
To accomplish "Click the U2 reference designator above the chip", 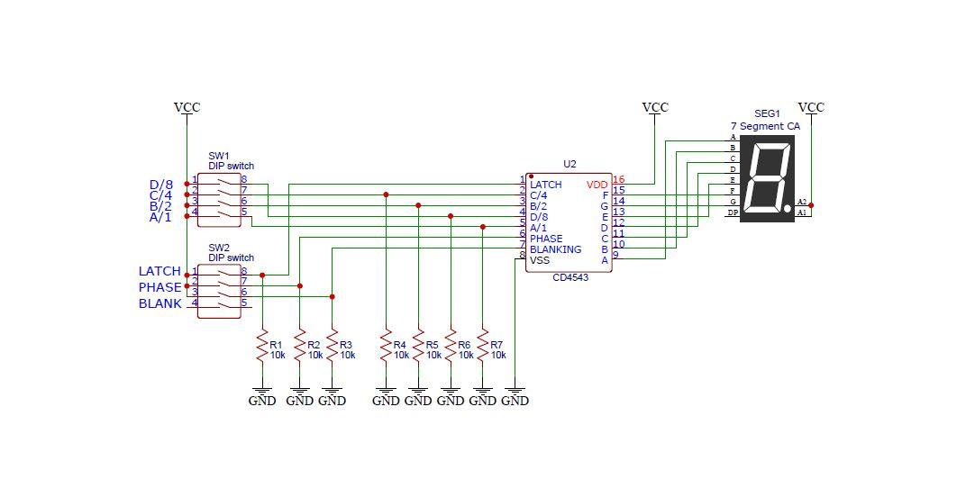I will (570, 164).
